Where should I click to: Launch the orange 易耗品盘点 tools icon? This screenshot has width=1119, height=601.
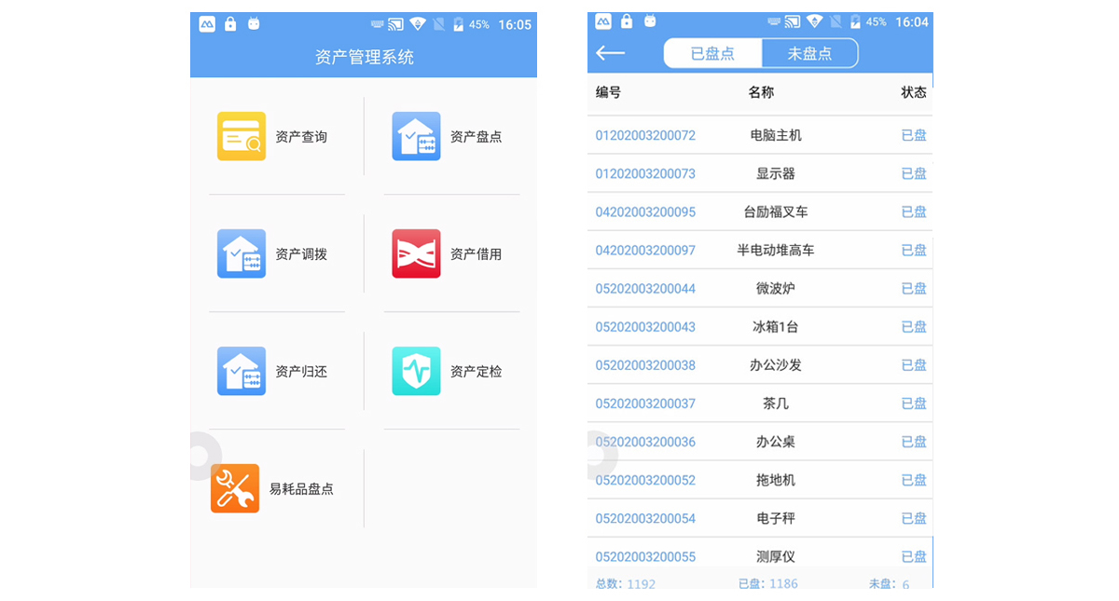point(235,488)
